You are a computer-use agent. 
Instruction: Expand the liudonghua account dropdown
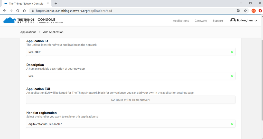[256, 21]
